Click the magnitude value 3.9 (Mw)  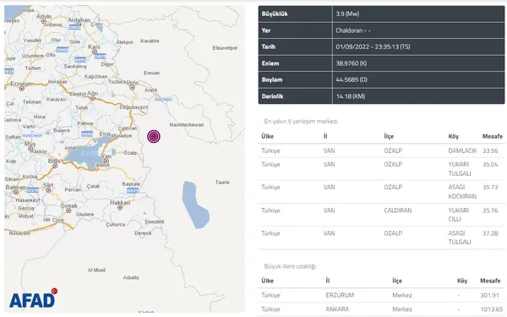(347, 14)
